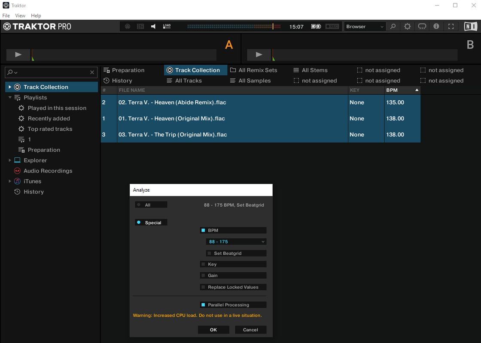Expand the Explorer tree node
This screenshot has height=343, width=481.
point(10,160)
